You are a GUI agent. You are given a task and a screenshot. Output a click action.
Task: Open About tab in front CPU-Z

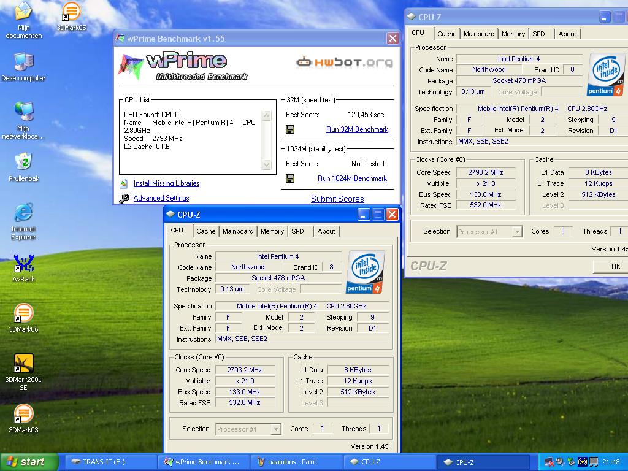click(x=326, y=231)
